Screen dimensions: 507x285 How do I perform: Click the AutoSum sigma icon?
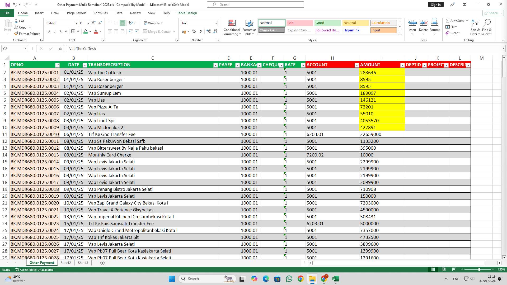pos(448,21)
